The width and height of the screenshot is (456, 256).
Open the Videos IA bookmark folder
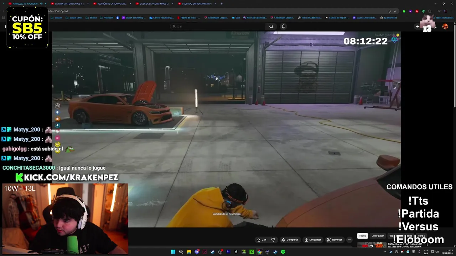(x=107, y=17)
